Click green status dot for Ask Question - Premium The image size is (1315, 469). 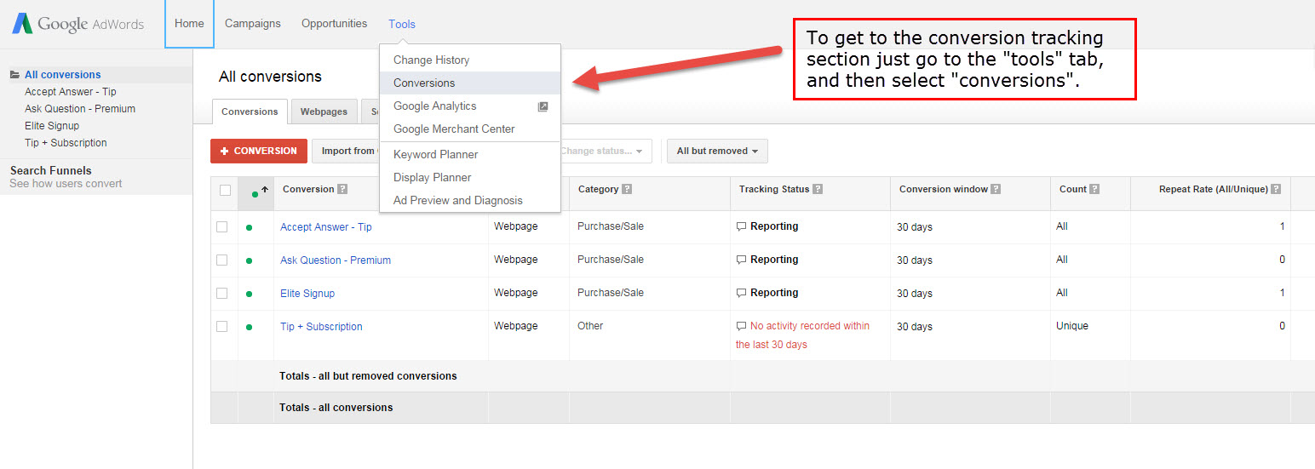(x=249, y=260)
